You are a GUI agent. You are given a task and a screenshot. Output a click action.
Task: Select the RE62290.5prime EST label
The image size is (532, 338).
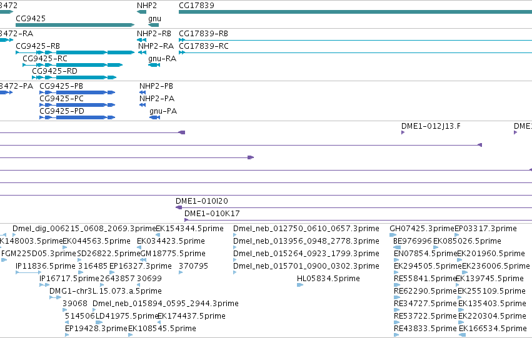[425, 291]
